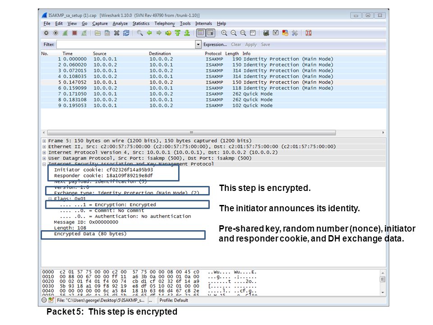Close this capture file icon

(116, 33)
